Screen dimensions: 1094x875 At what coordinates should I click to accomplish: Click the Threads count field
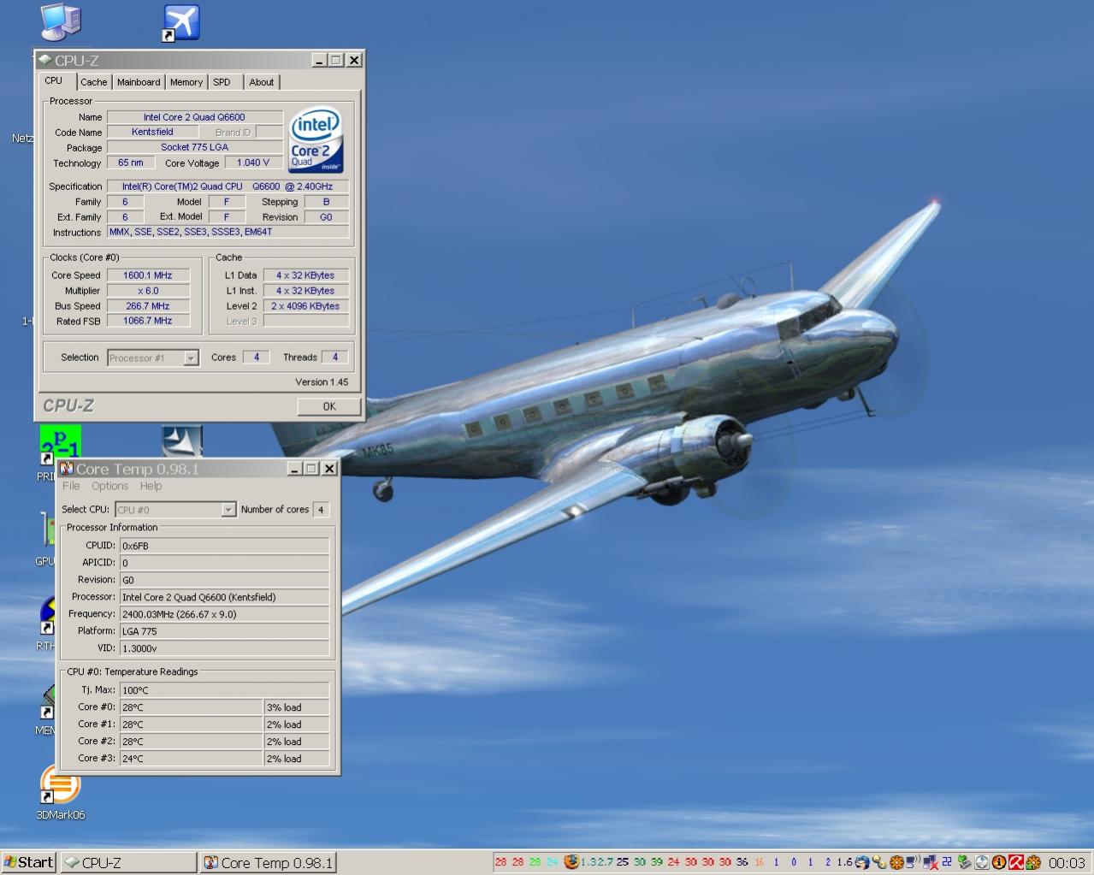(335, 358)
